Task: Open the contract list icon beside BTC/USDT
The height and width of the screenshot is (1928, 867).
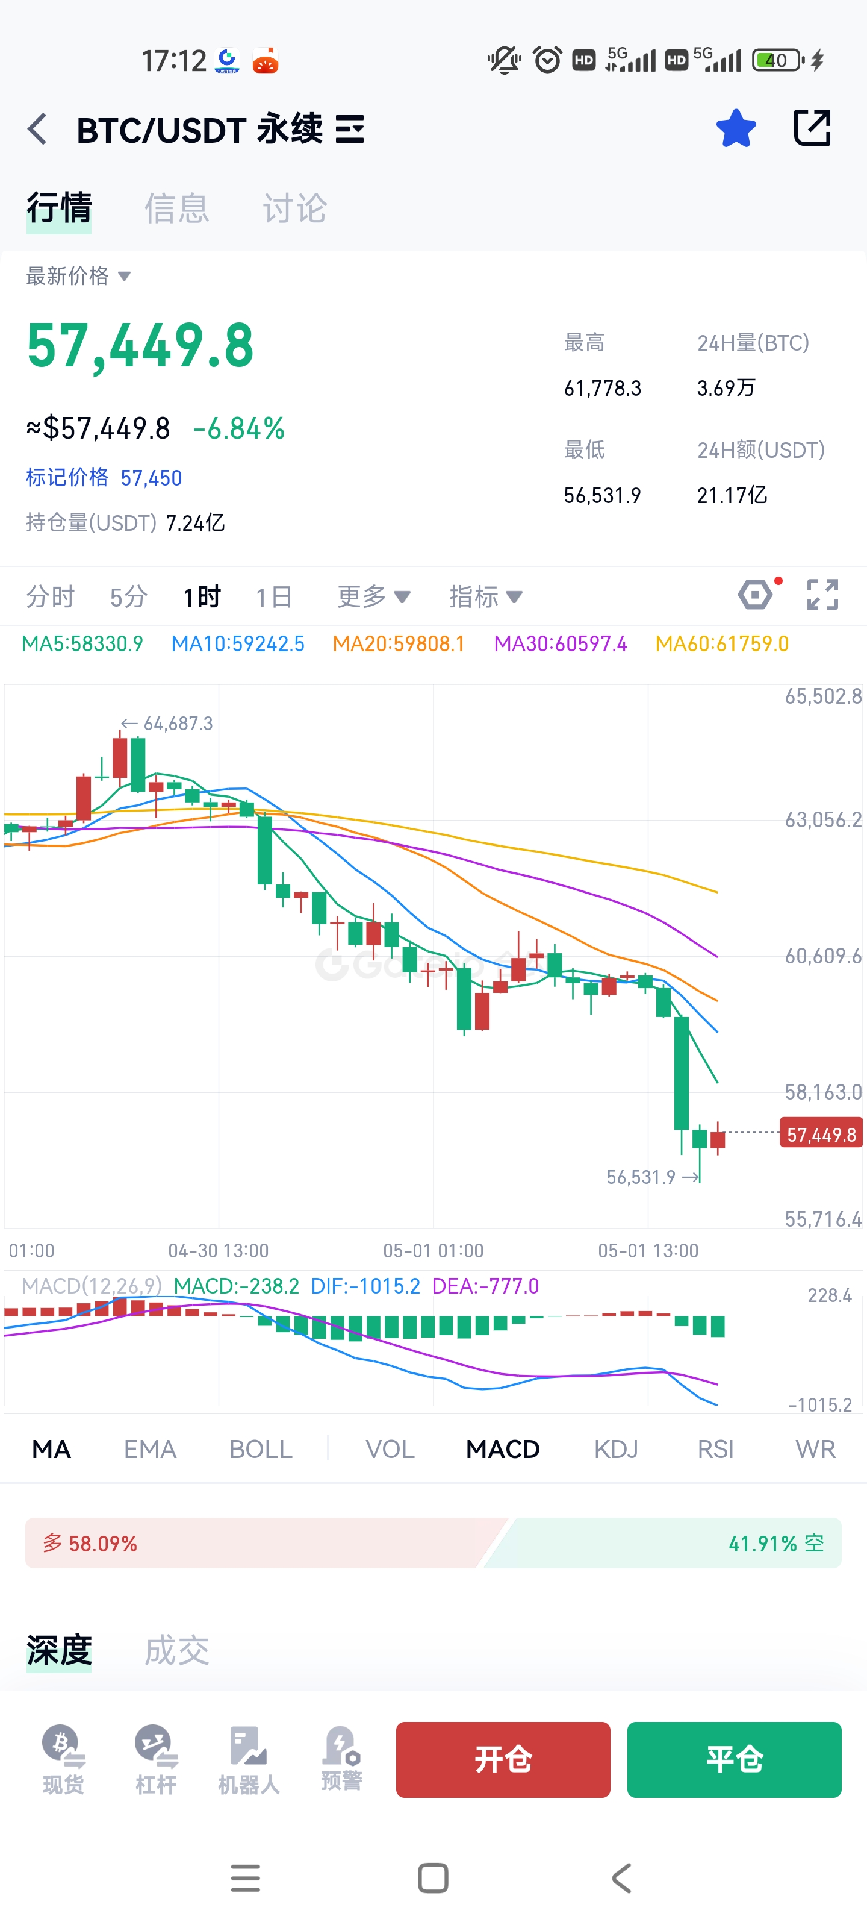Action: click(349, 130)
